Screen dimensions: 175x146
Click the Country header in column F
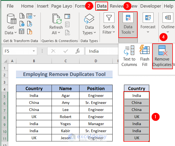click(x=136, y=88)
